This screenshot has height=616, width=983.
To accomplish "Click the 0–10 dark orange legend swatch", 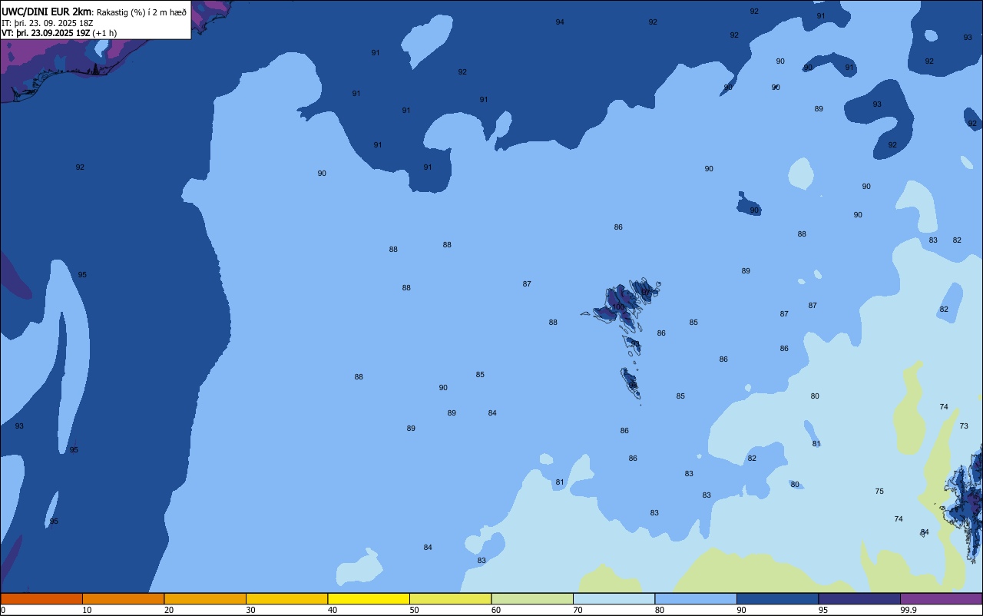I will pos(41,598).
